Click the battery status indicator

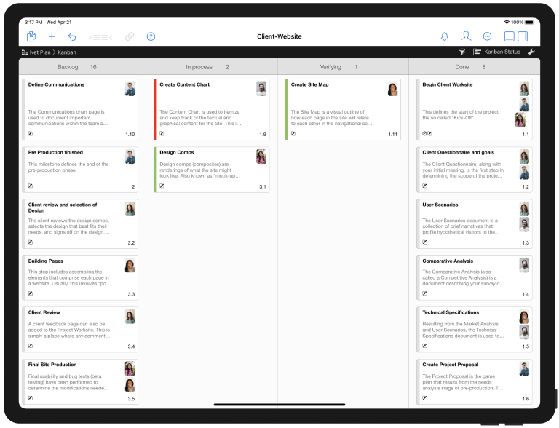(x=529, y=22)
